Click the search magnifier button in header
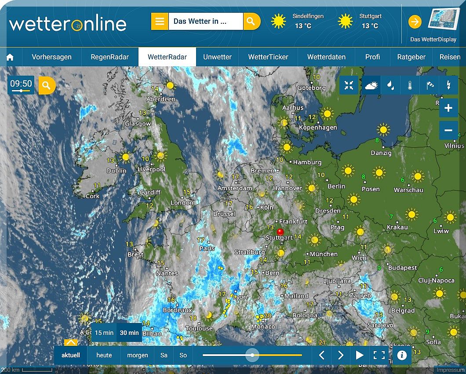The width and height of the screenshot is (466, 374). click(x=251, y=21)
